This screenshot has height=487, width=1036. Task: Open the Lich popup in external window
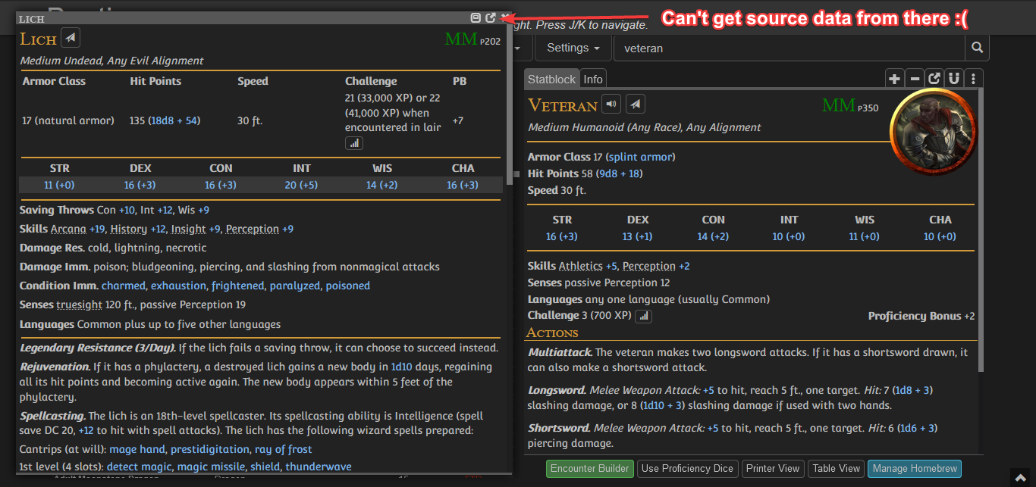pyautogui.click(x=490, y=17)
